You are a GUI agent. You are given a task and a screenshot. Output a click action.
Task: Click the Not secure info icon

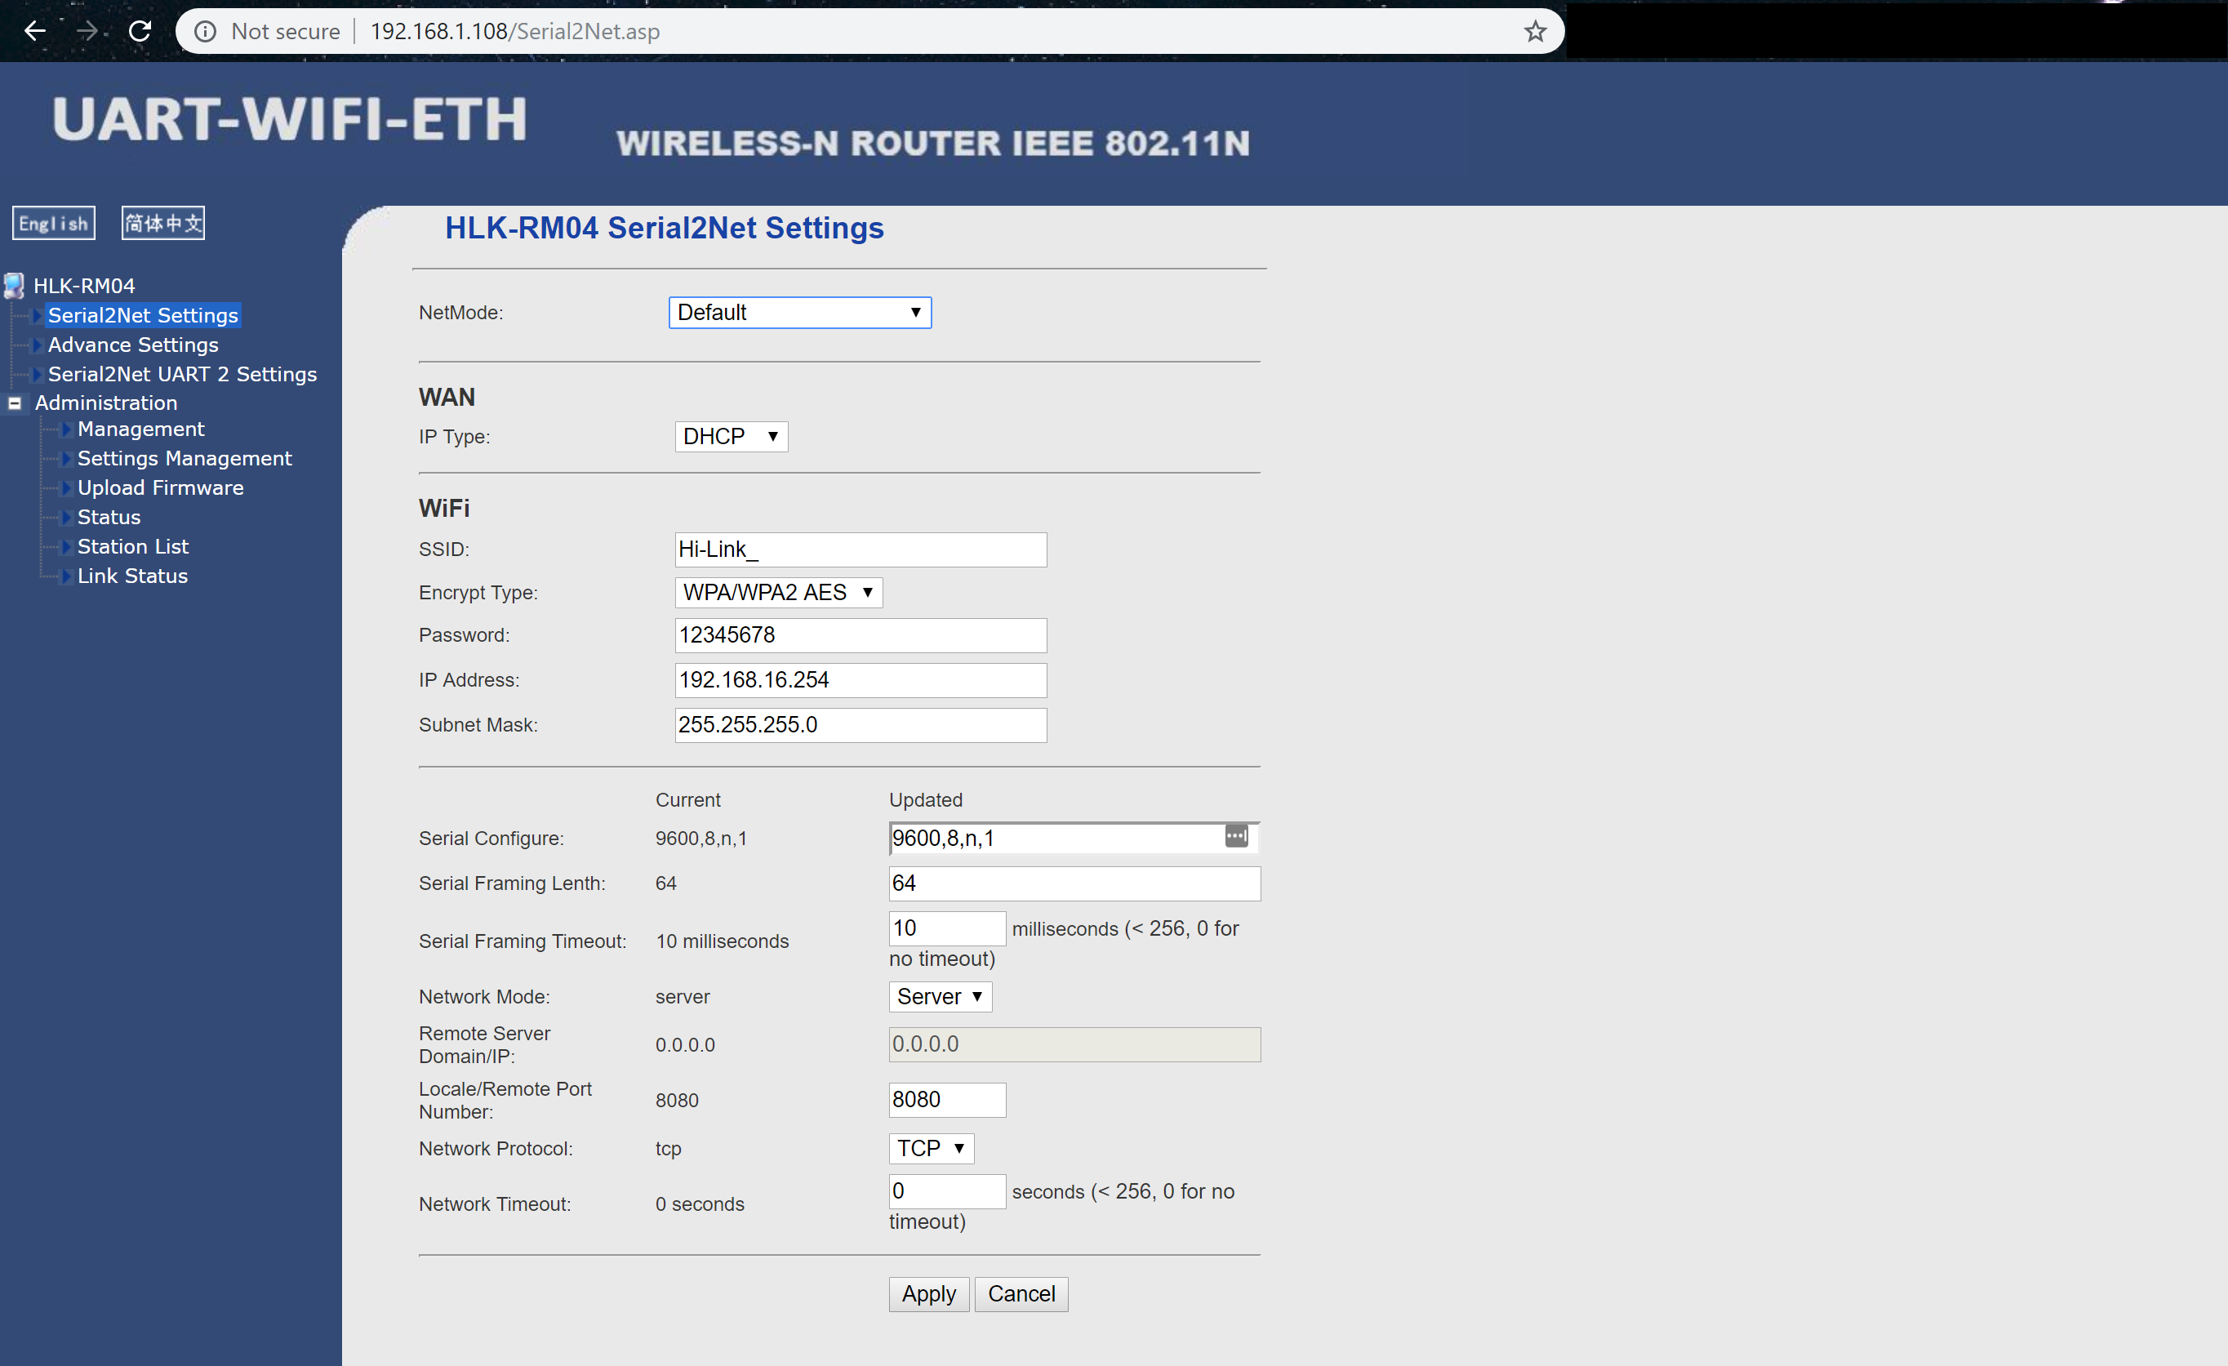[205, 32]
